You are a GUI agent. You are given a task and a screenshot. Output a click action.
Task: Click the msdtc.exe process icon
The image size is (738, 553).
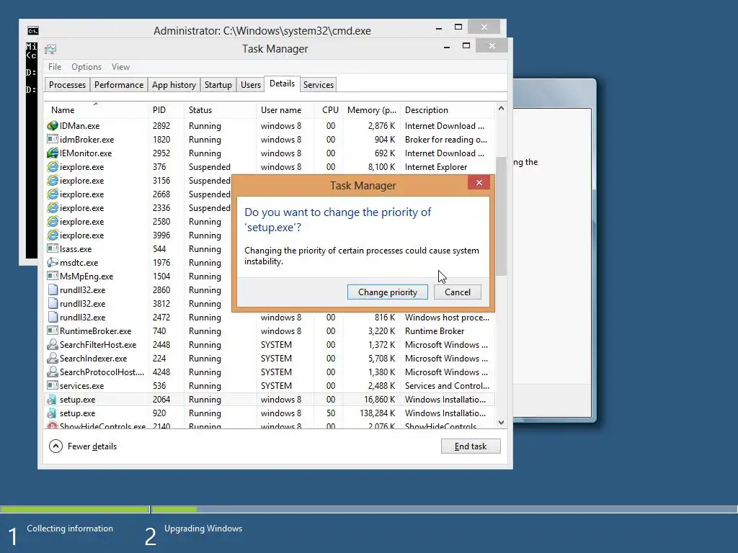point(52,262)
